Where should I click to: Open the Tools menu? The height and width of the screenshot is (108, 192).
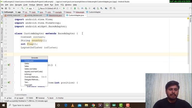click(57, 5)
